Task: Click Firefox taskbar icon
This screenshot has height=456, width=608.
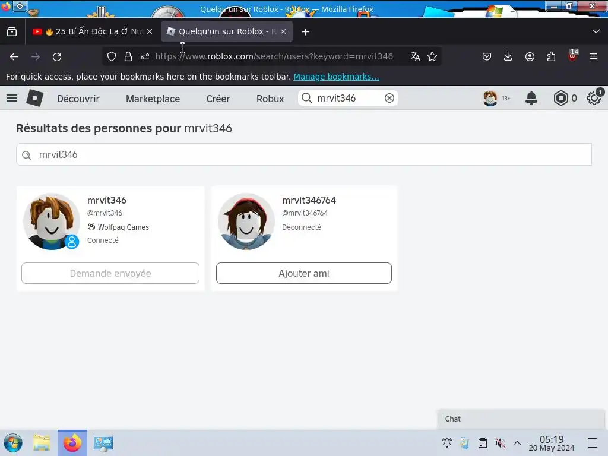Action: (x=72, y=443)
